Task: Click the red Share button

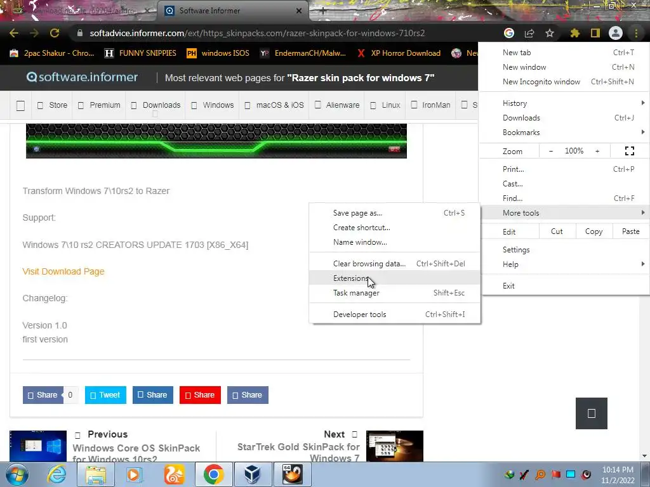Action: [200, 395]
